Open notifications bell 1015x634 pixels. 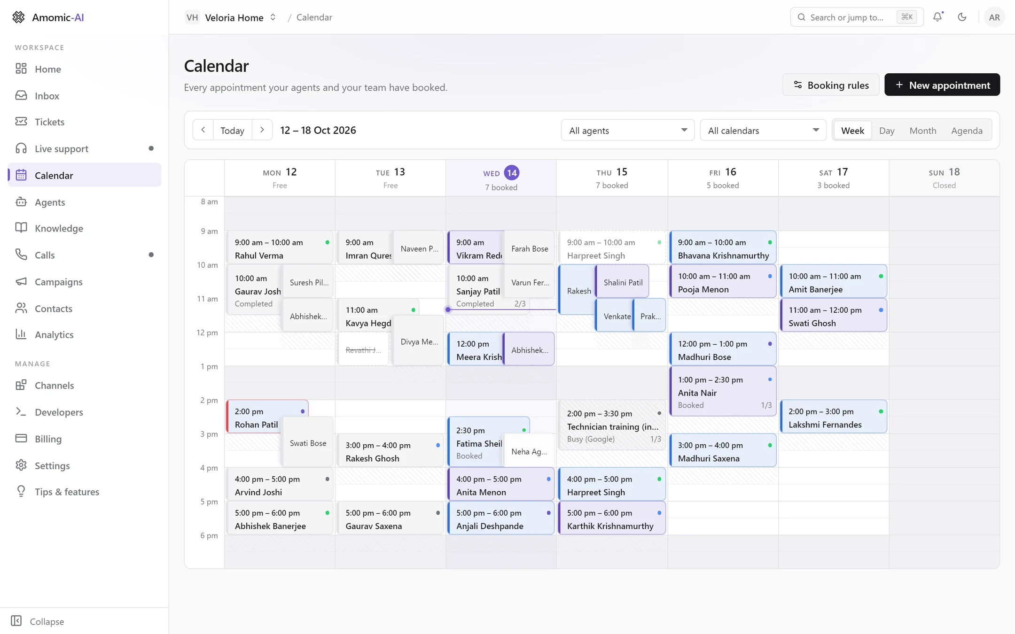click(x=937, y=17)
